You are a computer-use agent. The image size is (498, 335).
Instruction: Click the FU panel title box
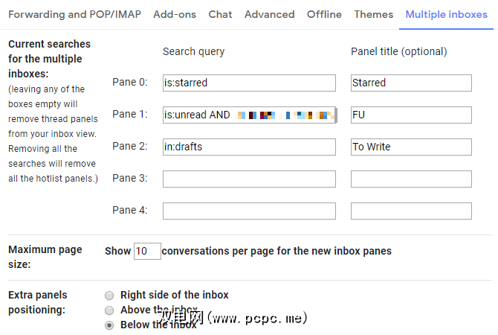(410, 115)
